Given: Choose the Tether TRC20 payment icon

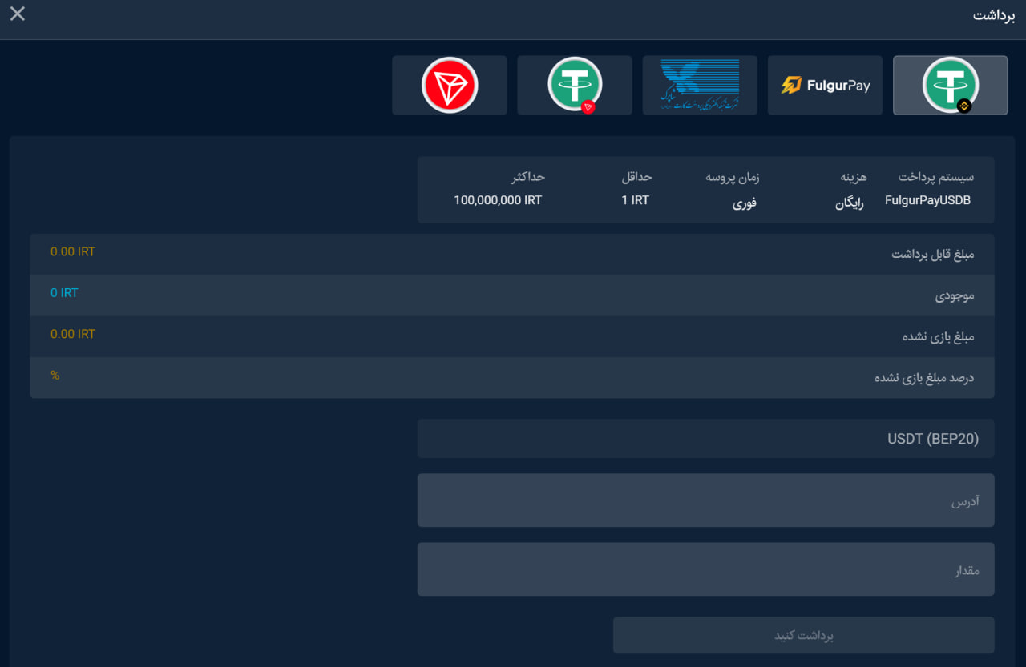Looking at the screenshot, I should 575,85.
